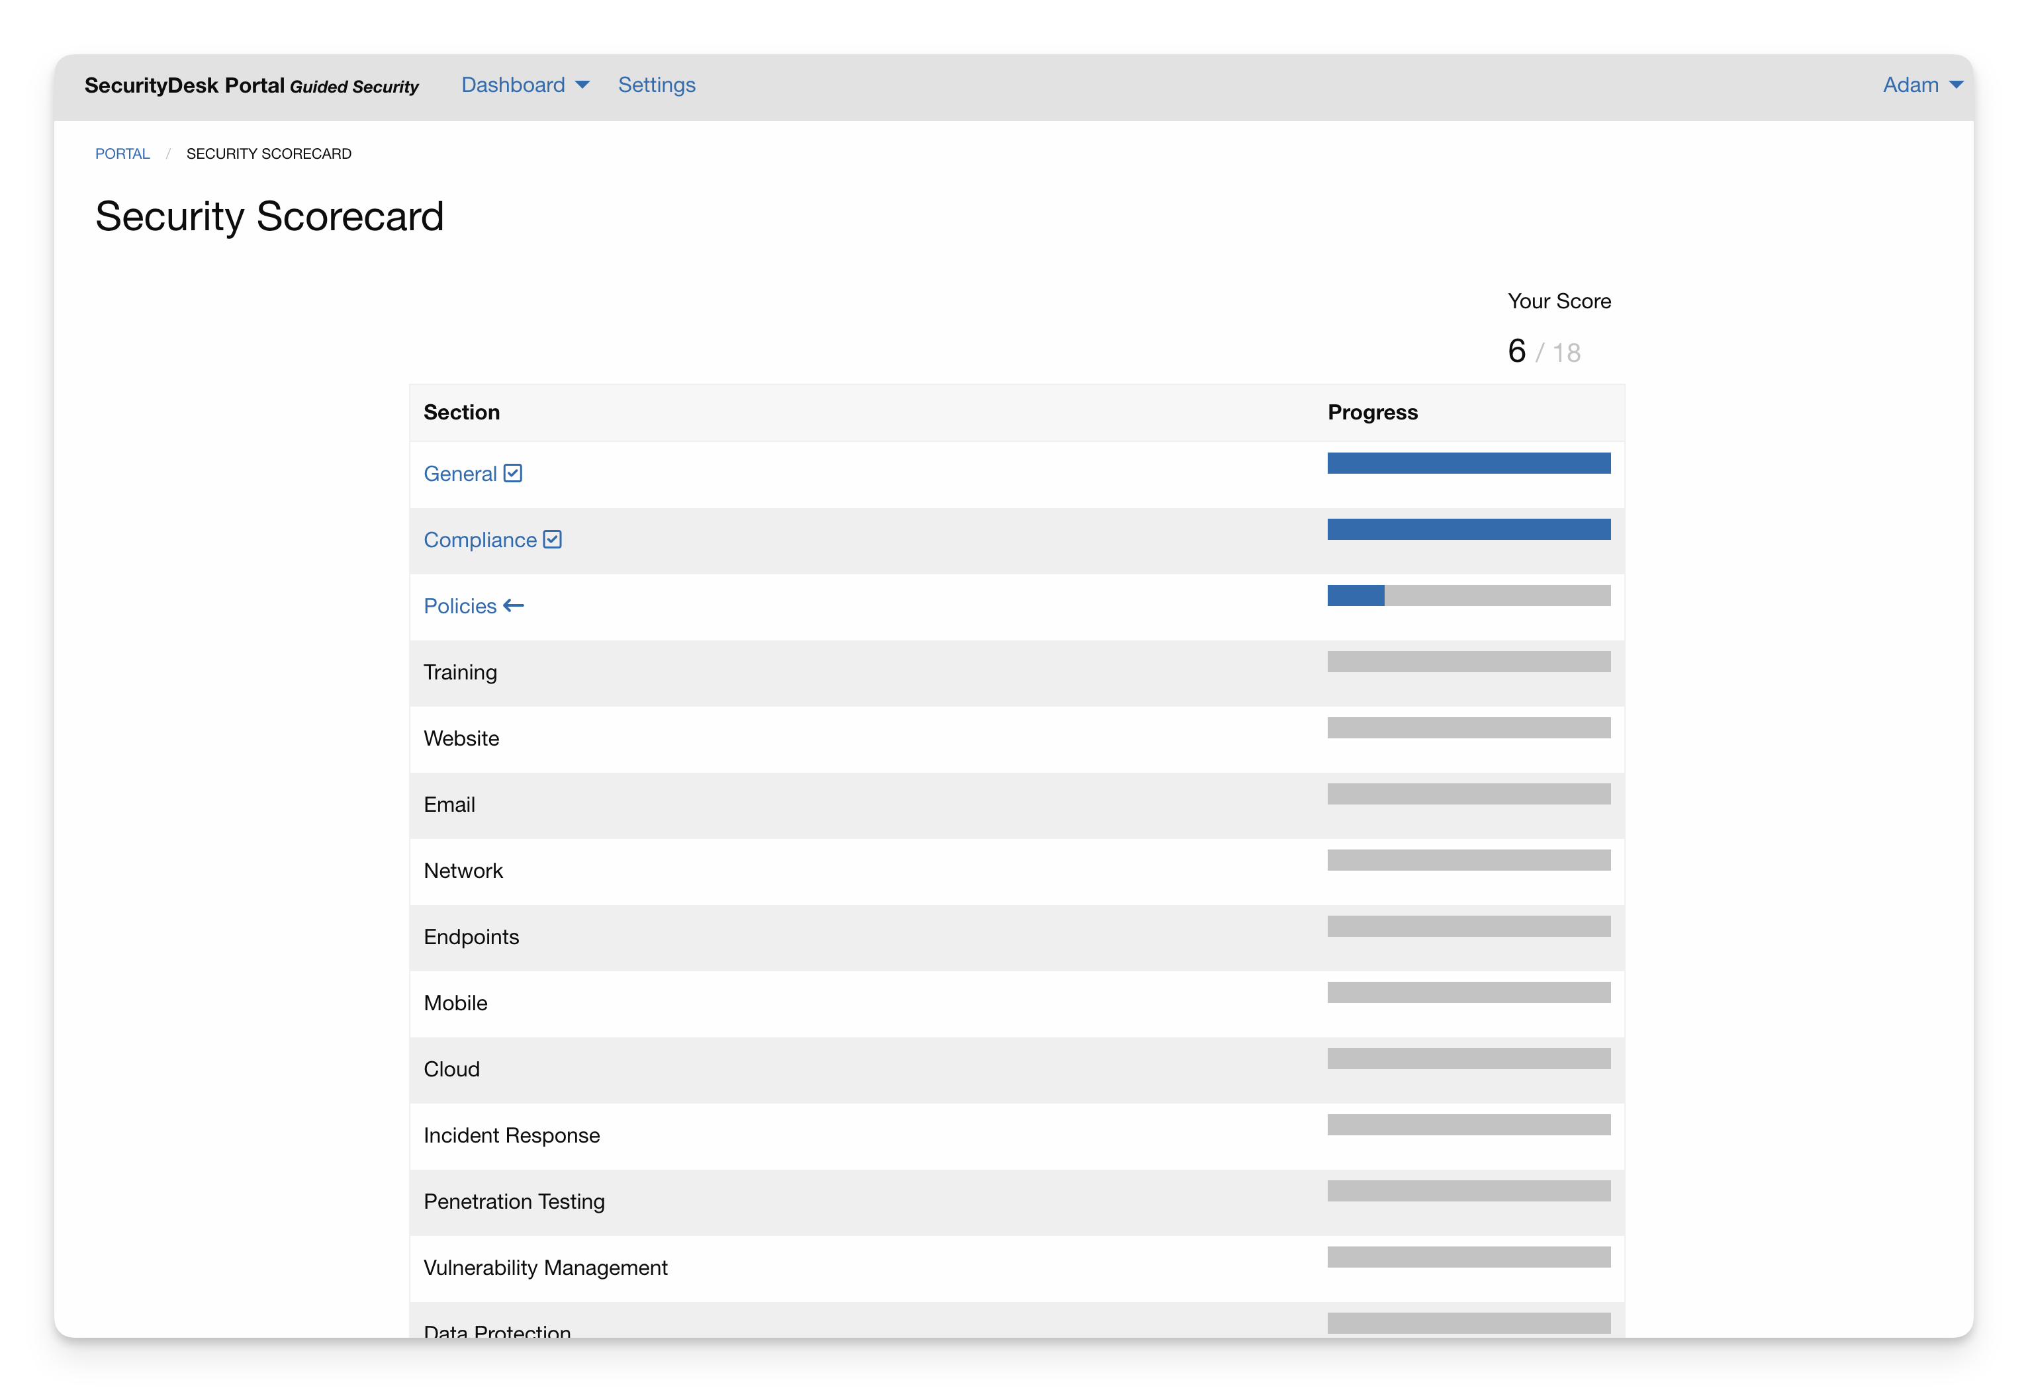Screen dimensions: 2028x1392
Task: Click the SecurityDesk Portal brand title
Action: click(185, 85)
